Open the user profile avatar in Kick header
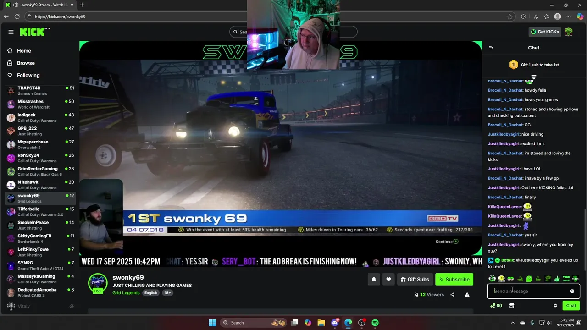This screenshot has height=330, width=587. tap(569, 32)
